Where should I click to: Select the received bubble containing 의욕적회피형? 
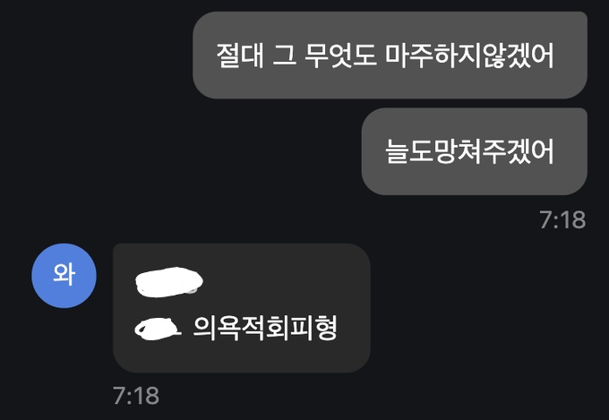(242, 308)
